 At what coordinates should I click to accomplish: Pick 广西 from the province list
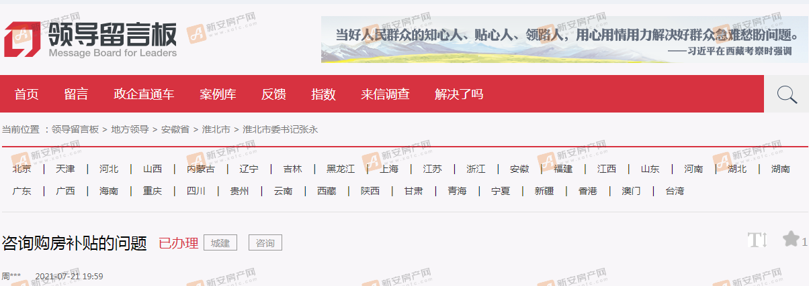pos(65,191)
